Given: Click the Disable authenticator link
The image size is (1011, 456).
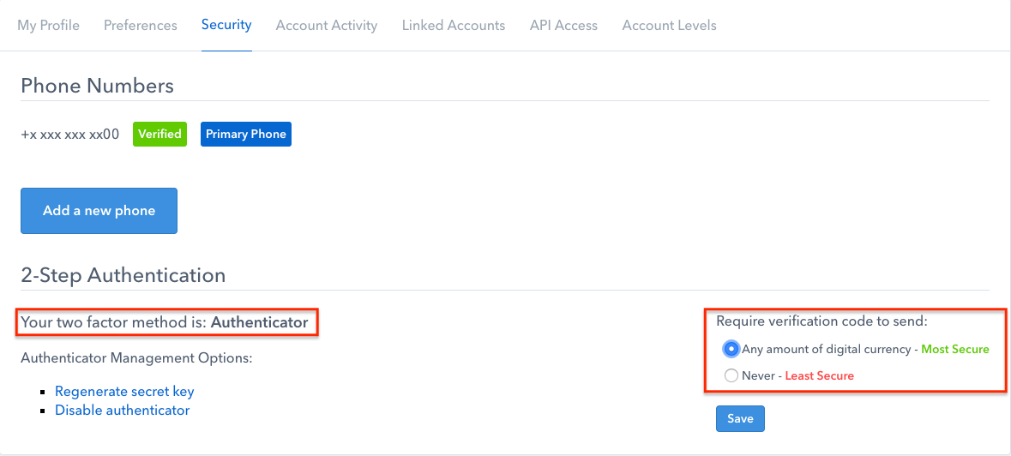Looking at the screenshot, I should 123,410.
